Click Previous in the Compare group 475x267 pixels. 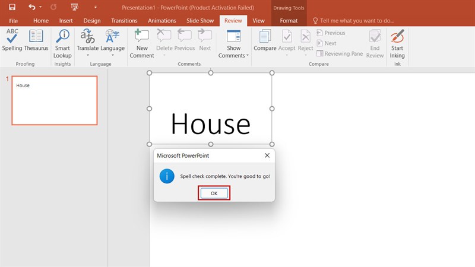click(331, 33)
